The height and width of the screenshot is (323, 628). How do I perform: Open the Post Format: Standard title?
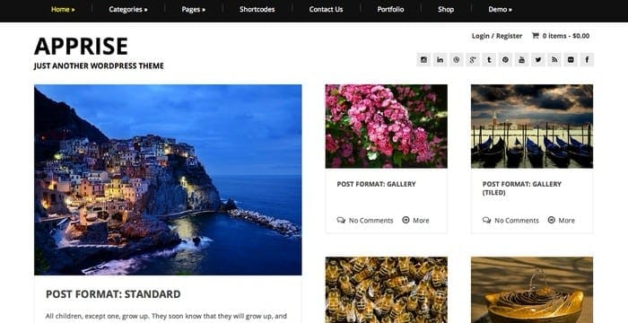coord(113,294)
